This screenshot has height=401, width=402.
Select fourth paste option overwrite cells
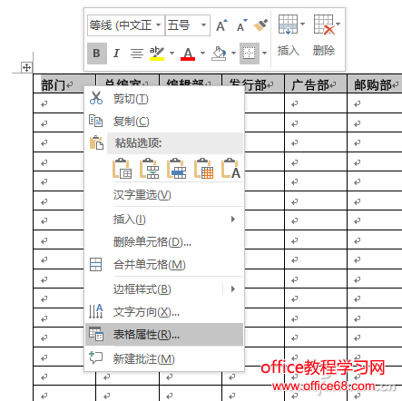tap(203, 169)
